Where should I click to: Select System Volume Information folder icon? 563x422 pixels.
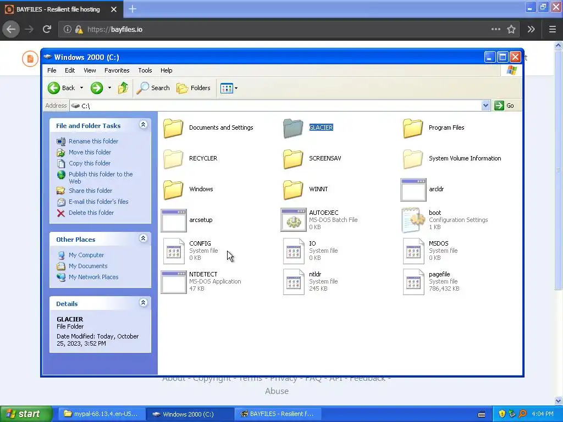click(x=412, y=159)
